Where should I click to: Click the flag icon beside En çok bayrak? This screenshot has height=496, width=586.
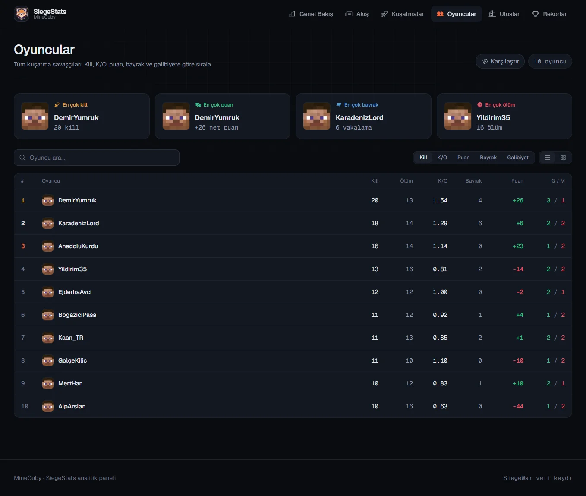pos(339,105)
